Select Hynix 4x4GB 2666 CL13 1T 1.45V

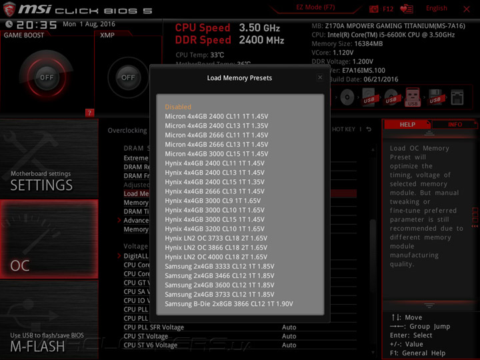pyautogui.click(x=215, y=191)
